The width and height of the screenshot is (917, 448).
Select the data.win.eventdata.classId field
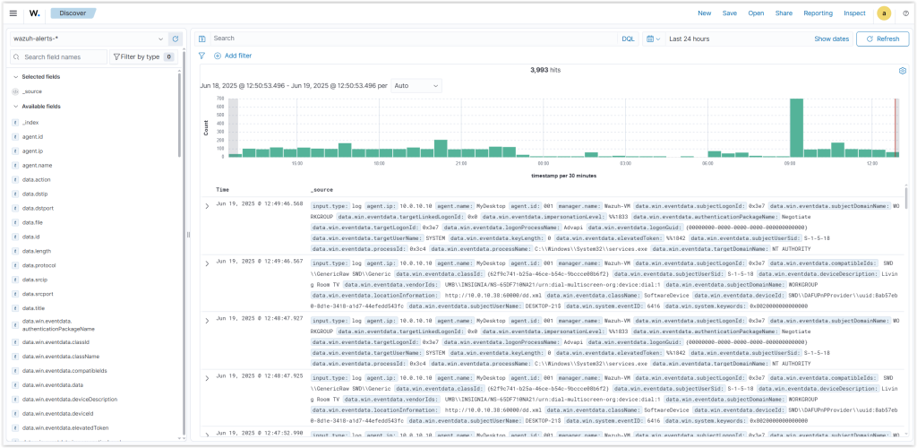pyautogui.click(x=56, y=342)
